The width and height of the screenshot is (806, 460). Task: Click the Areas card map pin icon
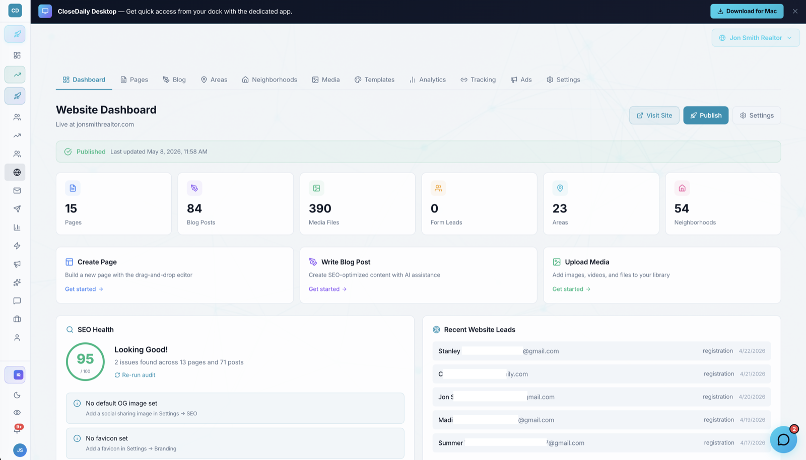click(560, 188)
